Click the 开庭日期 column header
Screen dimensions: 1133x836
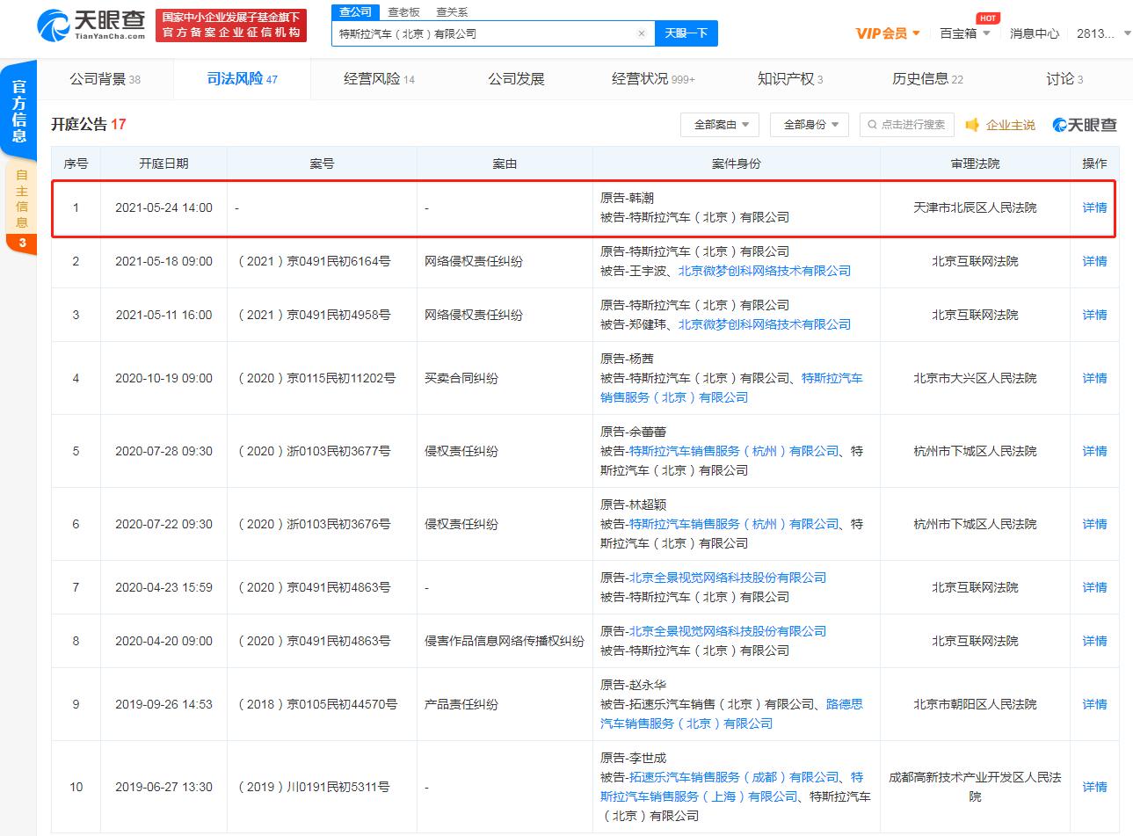(x=163, y=164)
